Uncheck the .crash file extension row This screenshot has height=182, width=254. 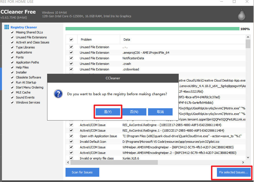pyautogui.click(x=71, y=64)
